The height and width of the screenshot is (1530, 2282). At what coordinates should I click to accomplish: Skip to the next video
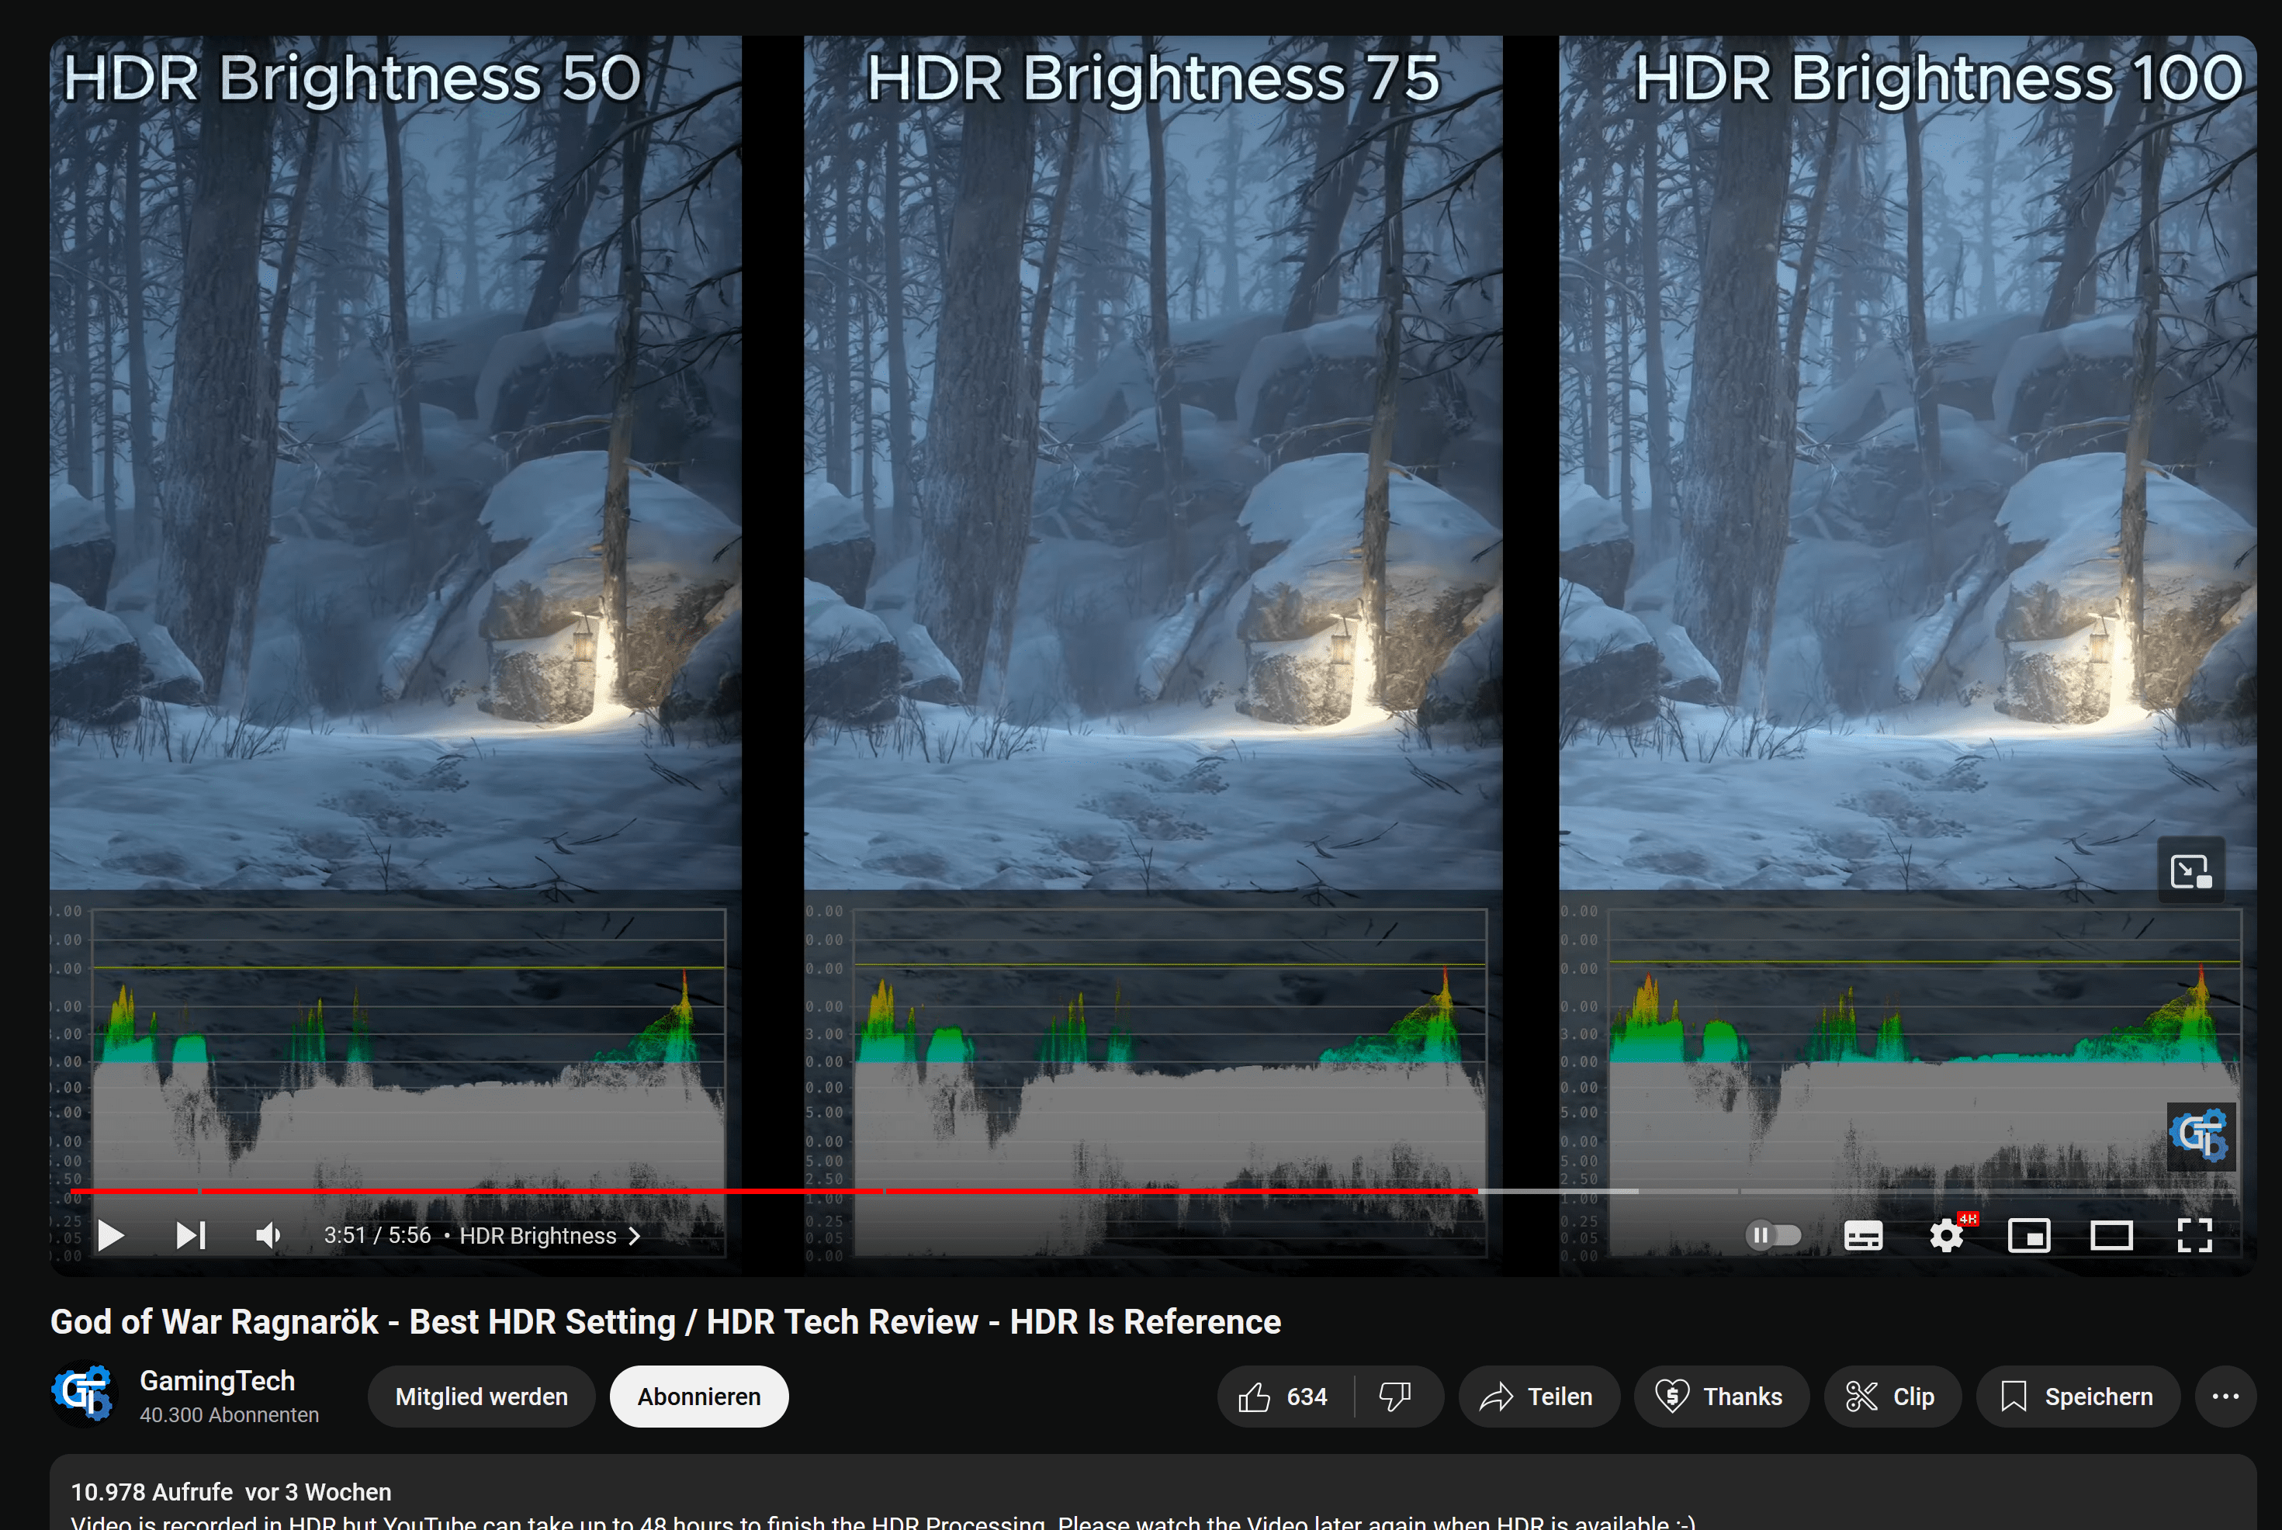pyautogui.click(x=191, y=1235)
